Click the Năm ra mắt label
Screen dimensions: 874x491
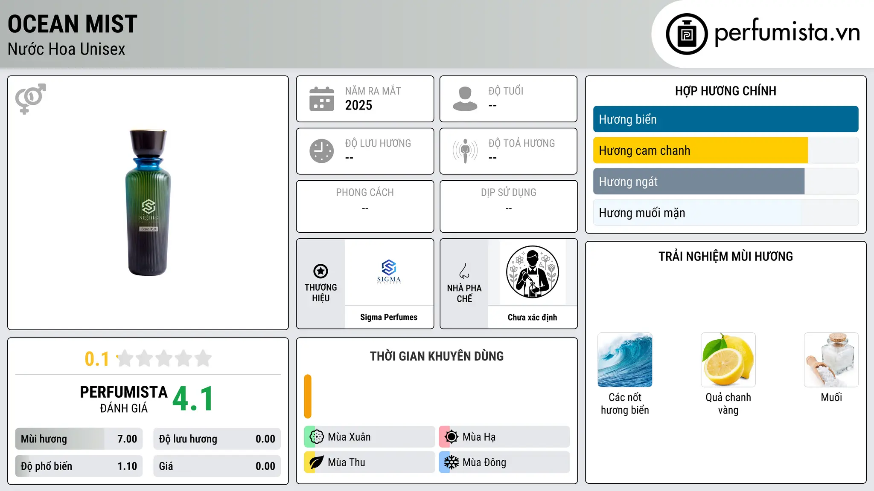(x=373, y=91)
